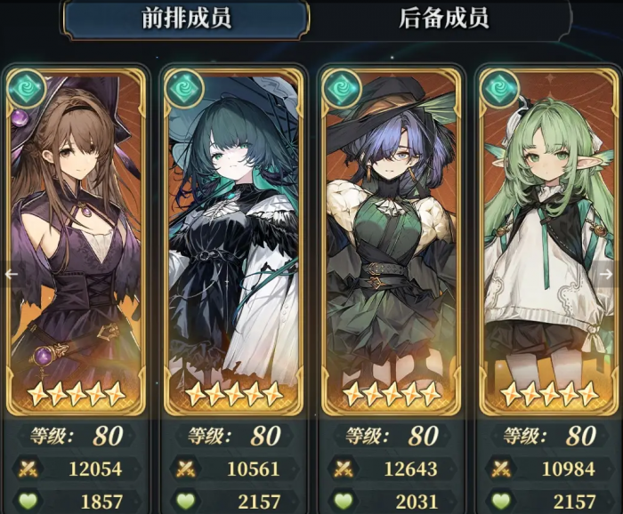Click crossed swords icon beside 10984
The width and height of the screenshot is (623, 514).
tap(500, 469)
